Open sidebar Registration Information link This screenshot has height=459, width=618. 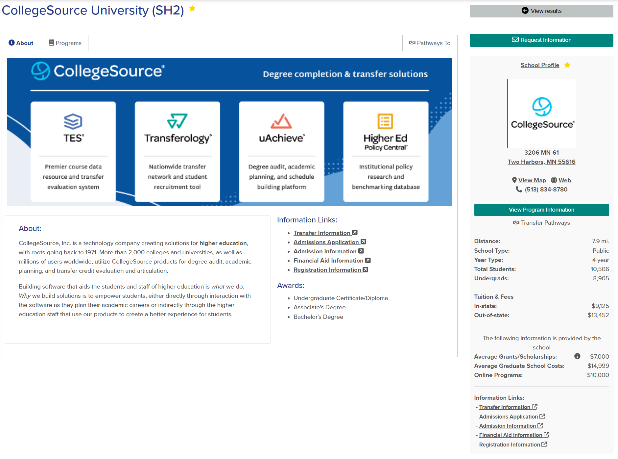(510, 445)
